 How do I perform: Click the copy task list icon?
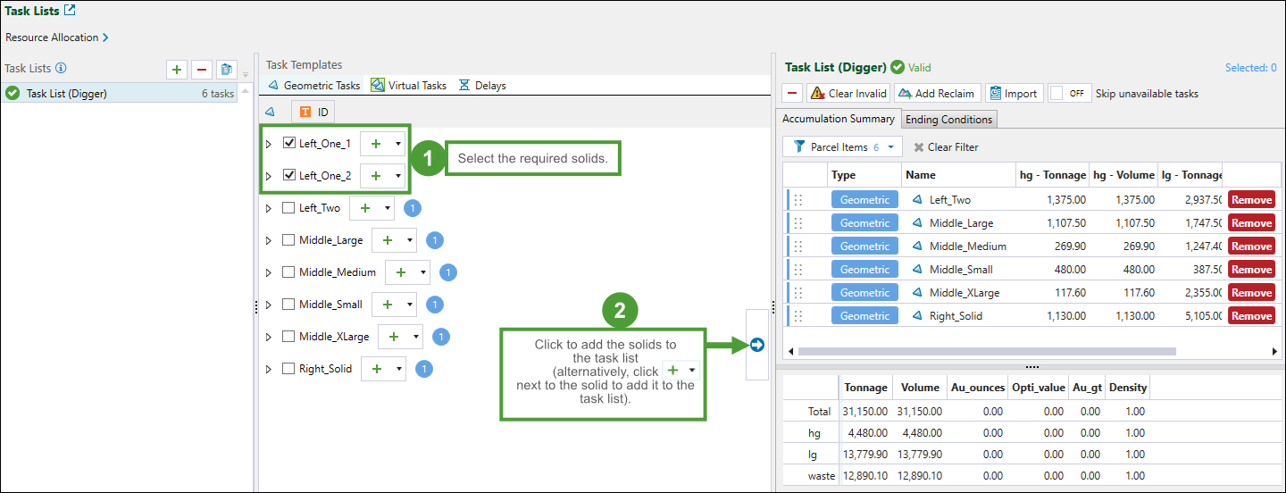pos(227,70)
